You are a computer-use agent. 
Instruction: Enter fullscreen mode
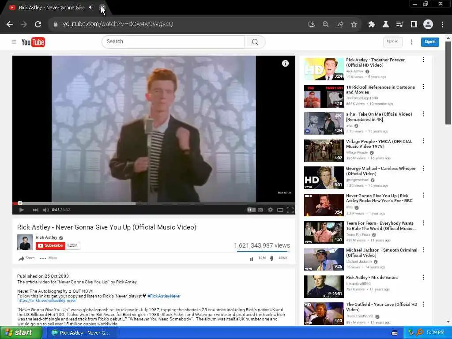pyautogui.click(x=290, y=210)
